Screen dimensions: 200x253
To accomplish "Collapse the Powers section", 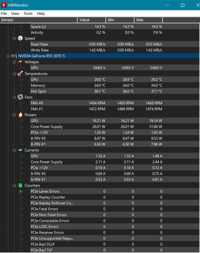I will coord(14,115).
